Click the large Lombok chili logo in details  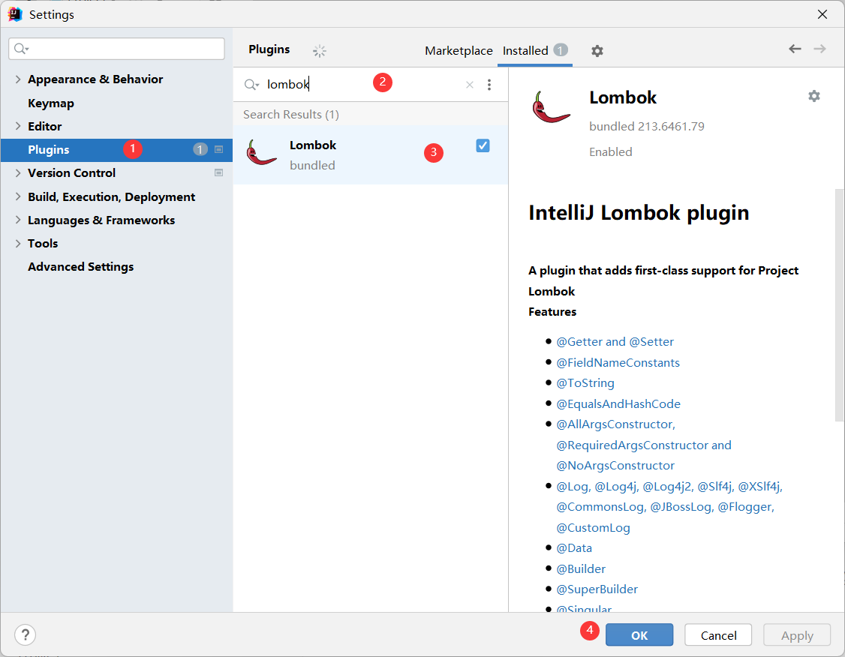click(x=550, y=107)
